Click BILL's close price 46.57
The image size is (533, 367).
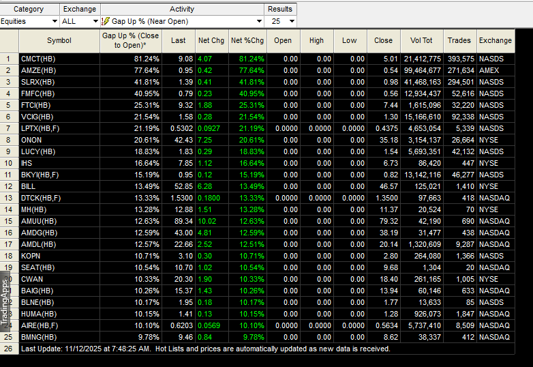(x=384, y=186)
